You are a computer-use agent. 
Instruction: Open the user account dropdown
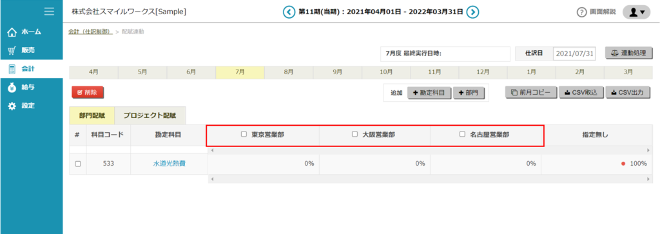pos(636,12)
